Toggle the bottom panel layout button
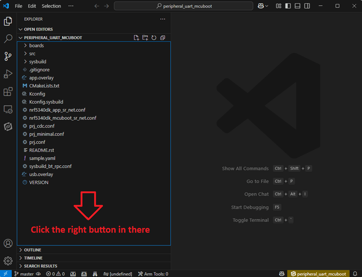This screenshot has width=362, height=277. [x=298, y=6]
